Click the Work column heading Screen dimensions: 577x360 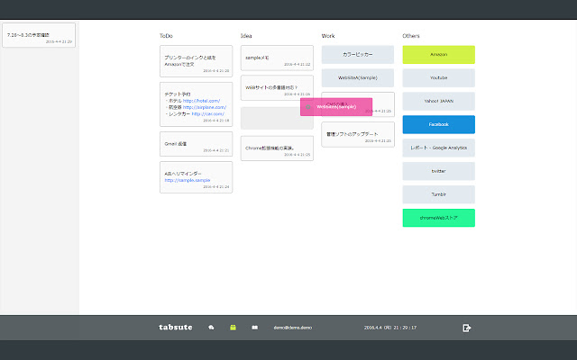[x=328, y=36]
